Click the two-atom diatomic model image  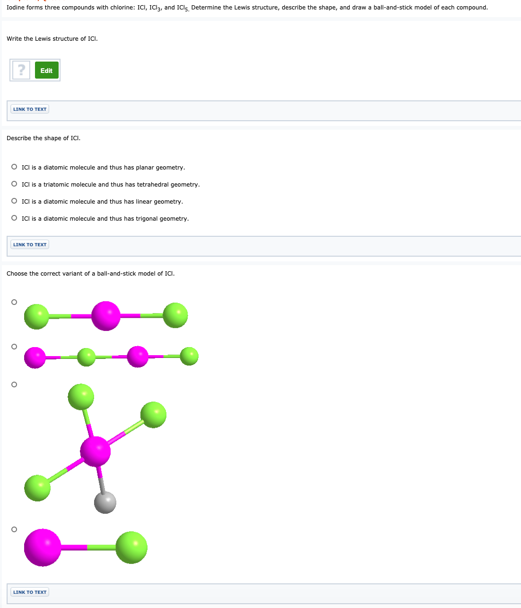tap(85, 547)
